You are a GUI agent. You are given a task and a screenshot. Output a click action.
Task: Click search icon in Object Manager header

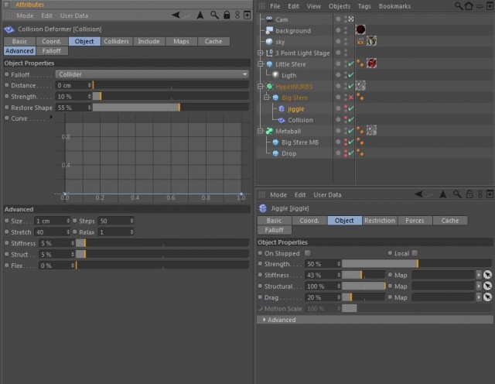459,6
